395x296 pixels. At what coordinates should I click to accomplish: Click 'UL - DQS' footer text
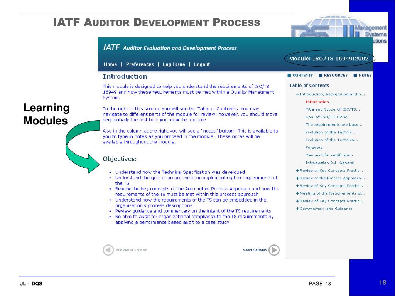click(31, 284)
